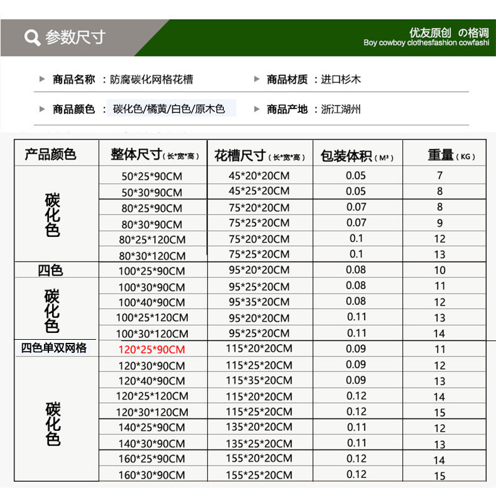Select the 120*30*90CM size cell
Viewport: 496px width, 496px height.
[x=152, y=366]
